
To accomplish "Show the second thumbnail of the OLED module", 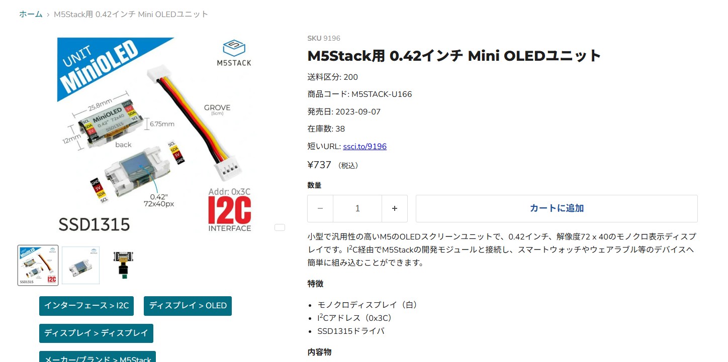I will (x=80, y=265).
